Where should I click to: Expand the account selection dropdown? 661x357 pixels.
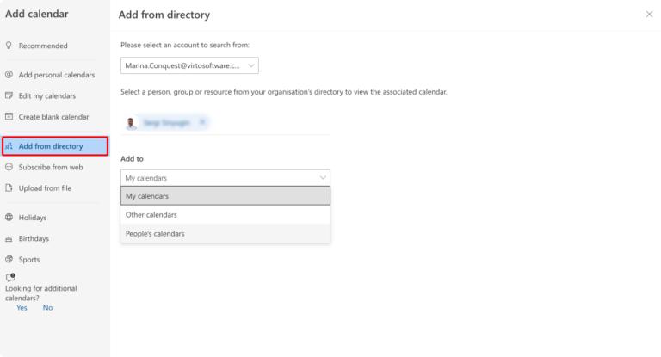189,65
